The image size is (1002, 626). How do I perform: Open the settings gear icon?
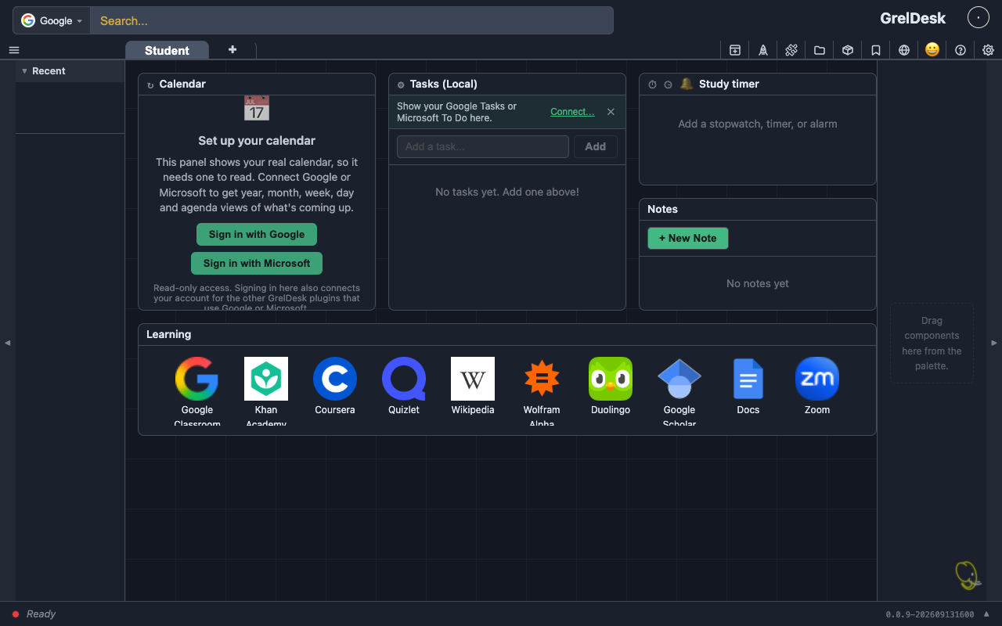[989, 50]
